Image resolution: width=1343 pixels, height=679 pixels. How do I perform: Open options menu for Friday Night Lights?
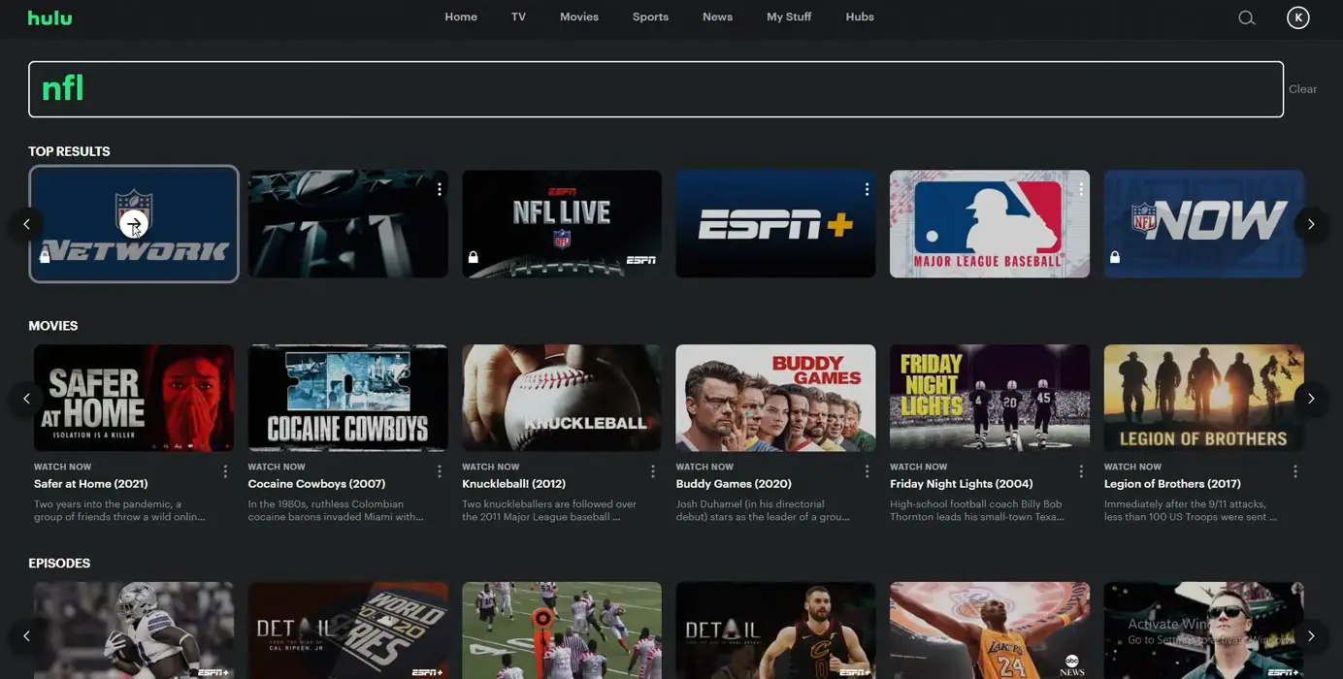click(x=1081, y=471)
